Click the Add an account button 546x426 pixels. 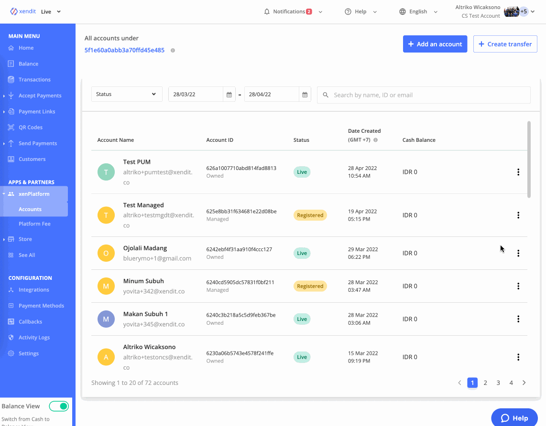click(x=435, y=44)
